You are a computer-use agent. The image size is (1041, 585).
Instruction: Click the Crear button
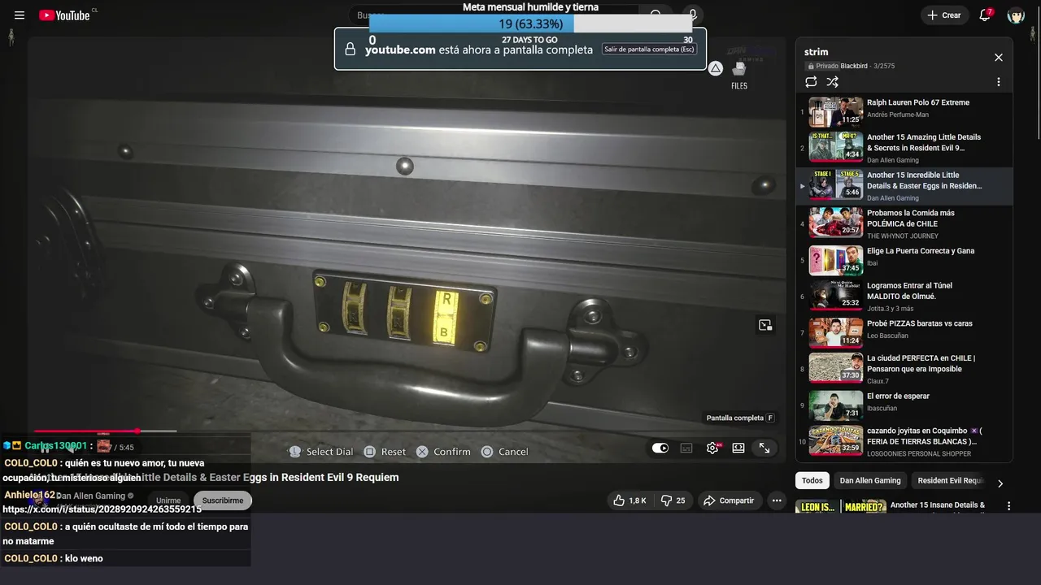point(944,15)
